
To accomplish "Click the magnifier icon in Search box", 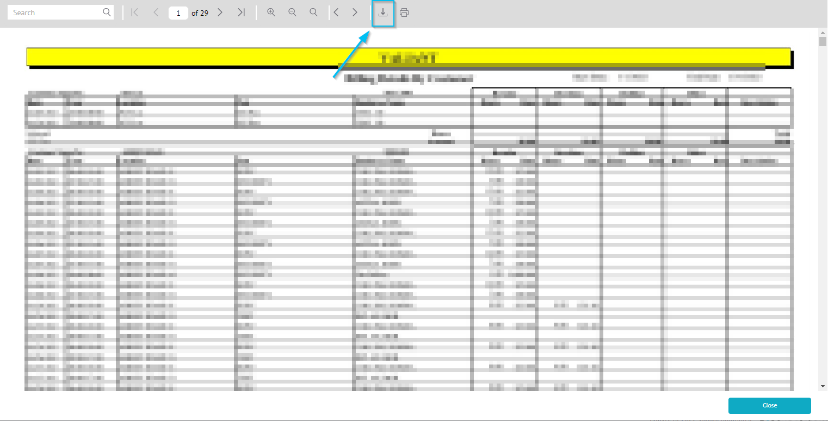I will click(107, 12).
